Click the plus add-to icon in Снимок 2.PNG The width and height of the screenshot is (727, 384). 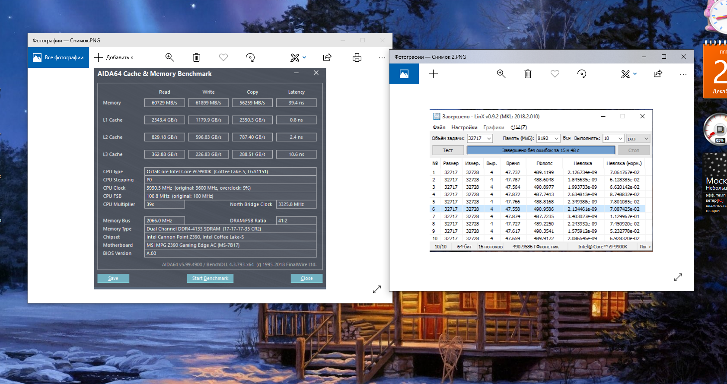434,74
